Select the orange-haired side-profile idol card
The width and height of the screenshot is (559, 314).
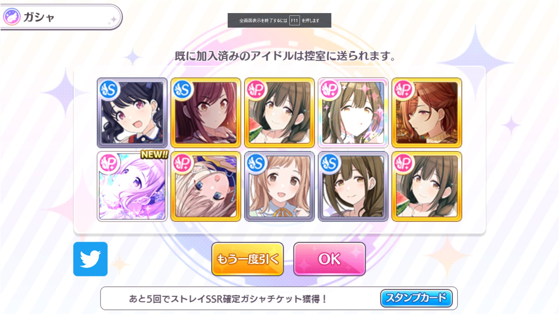point(427,113)
